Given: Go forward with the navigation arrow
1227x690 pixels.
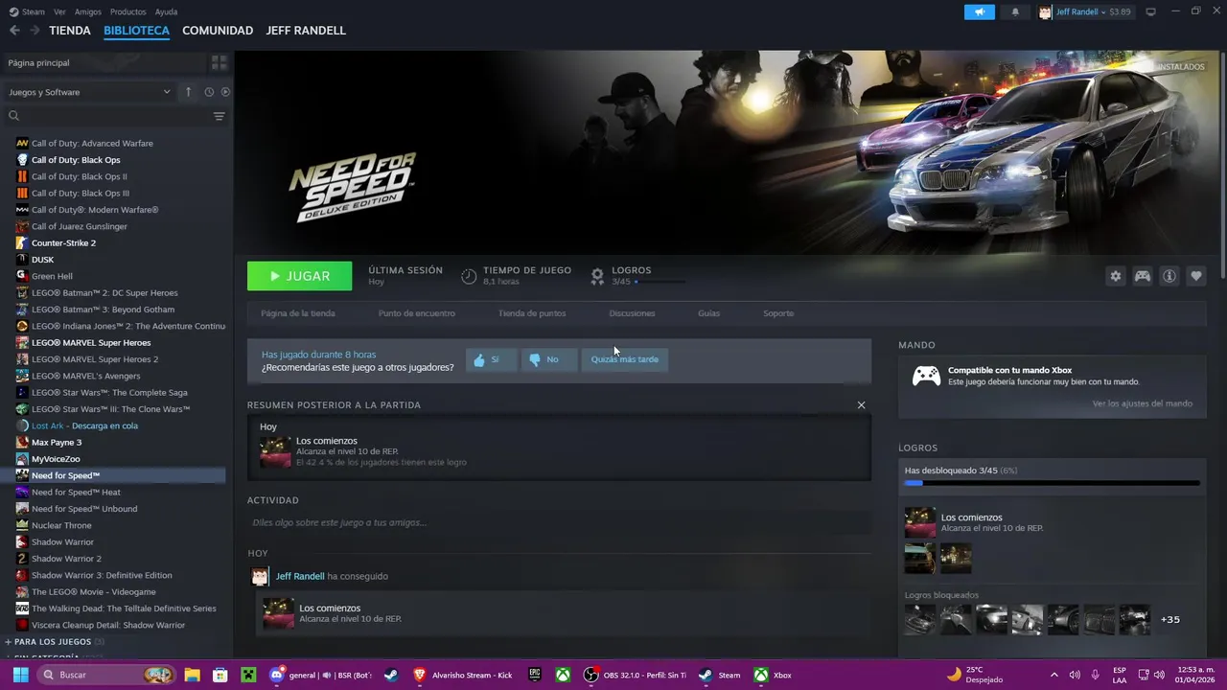Looking at the screenshot, I should (35, 31).
